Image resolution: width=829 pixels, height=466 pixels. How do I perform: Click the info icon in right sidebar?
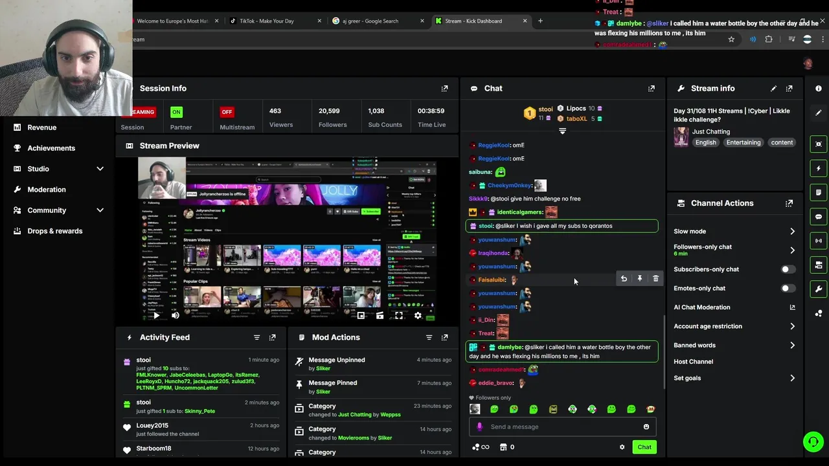tap(819, 89)
